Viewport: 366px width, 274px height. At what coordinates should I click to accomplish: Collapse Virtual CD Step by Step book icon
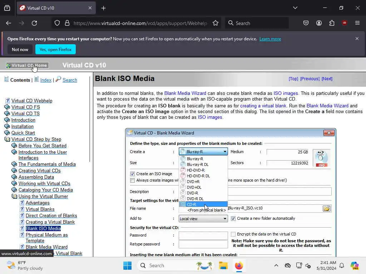point(7,139)
